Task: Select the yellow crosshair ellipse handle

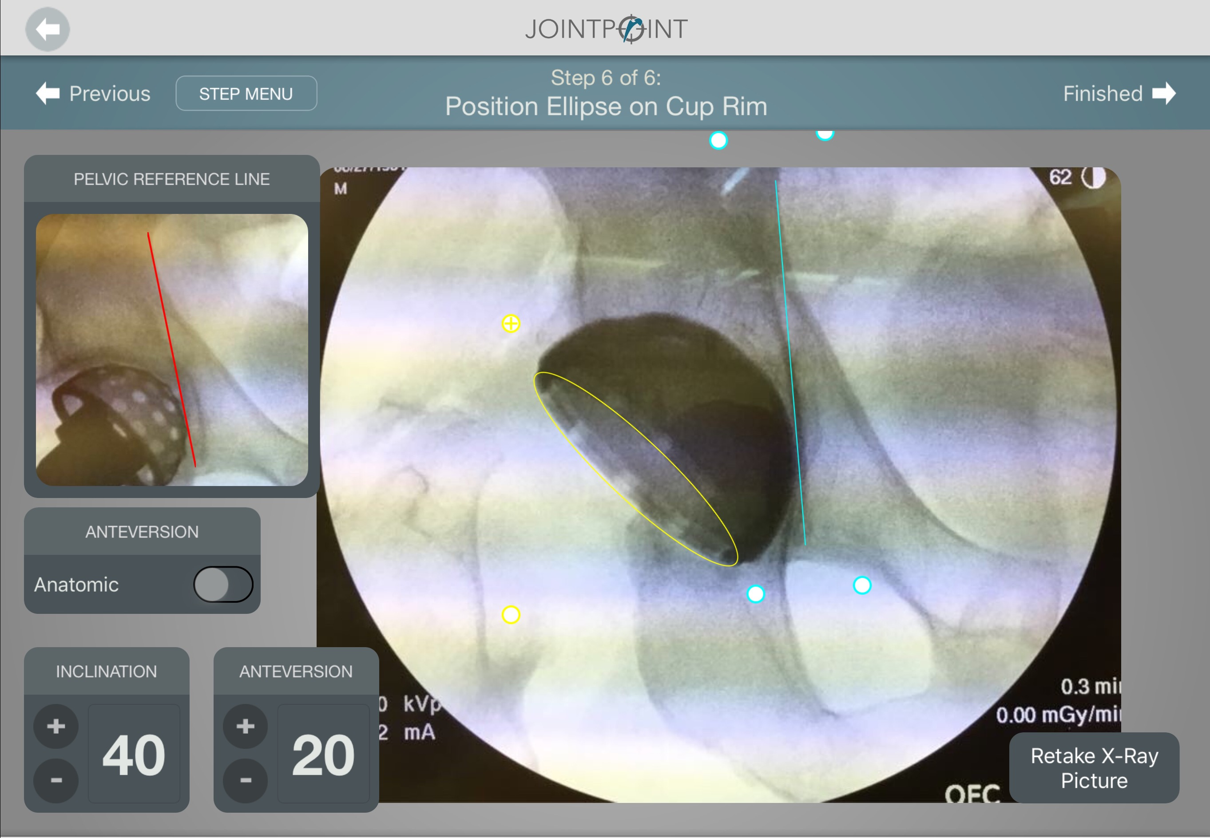Action: pos(511,324)
